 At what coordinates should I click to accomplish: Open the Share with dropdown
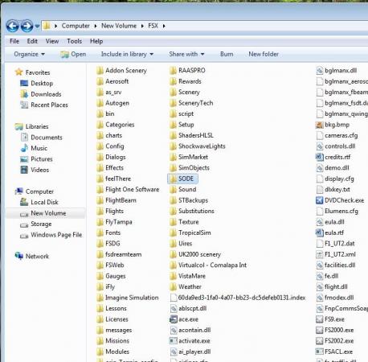click(186, 54)
